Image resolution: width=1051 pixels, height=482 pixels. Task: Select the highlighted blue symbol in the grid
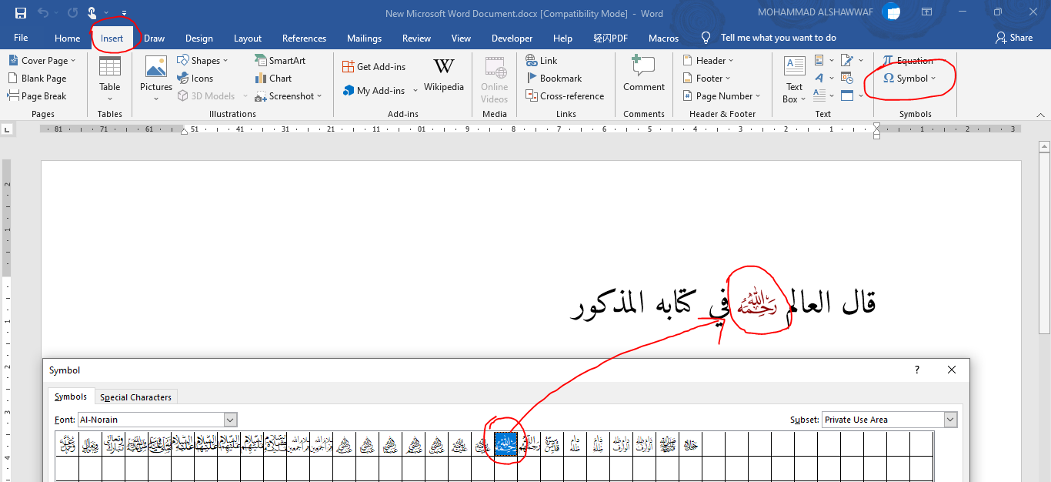(x=505, y=444)
